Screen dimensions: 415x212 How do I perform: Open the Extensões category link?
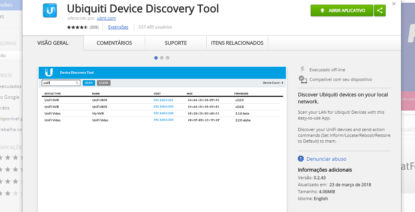coord(118,27)
